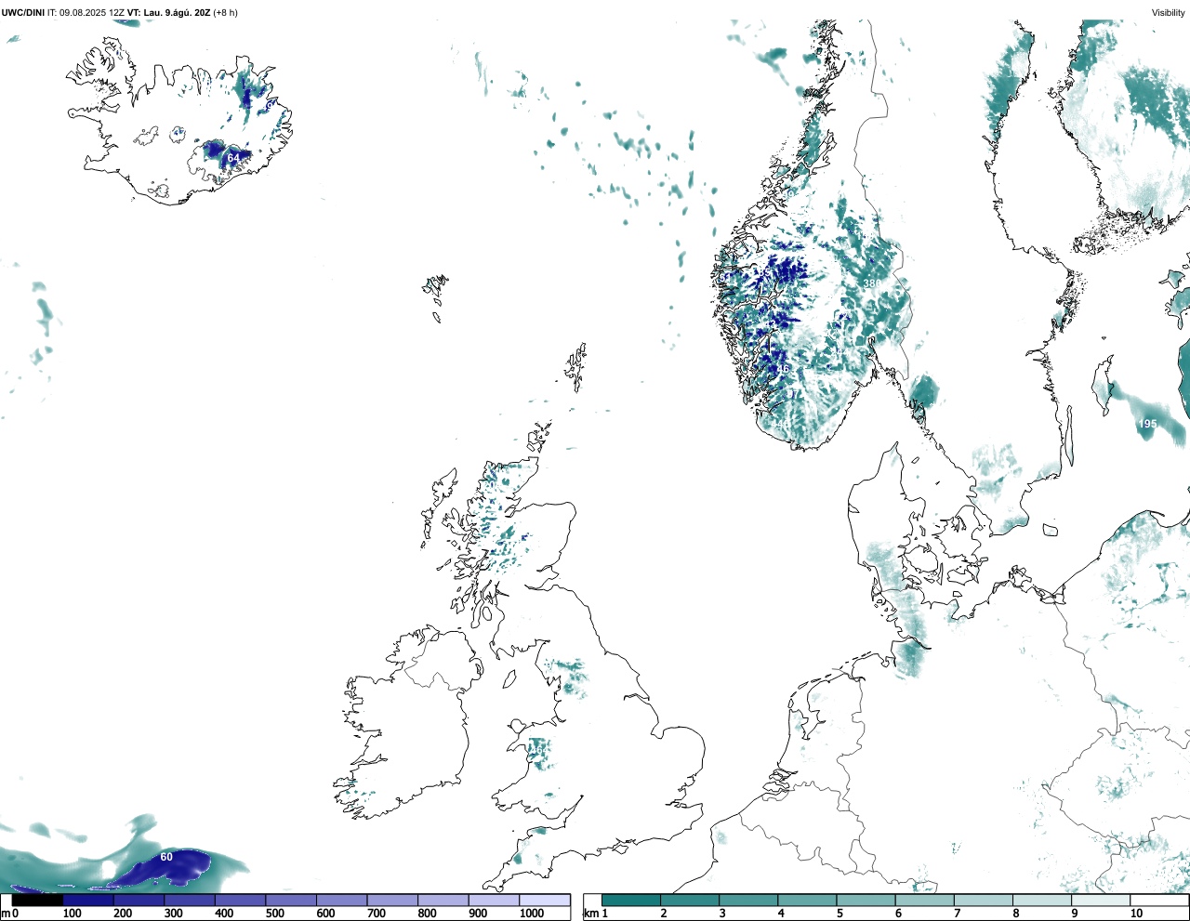Click the 'm' unit label on the scale
Viewport: 1190px width, 921px height.
tap(5, 914)
